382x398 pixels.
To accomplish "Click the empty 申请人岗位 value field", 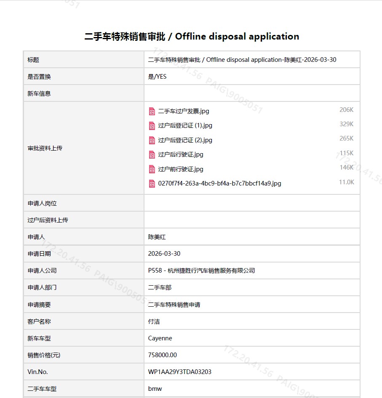I will pyautogui.click(x=251, y=203).
